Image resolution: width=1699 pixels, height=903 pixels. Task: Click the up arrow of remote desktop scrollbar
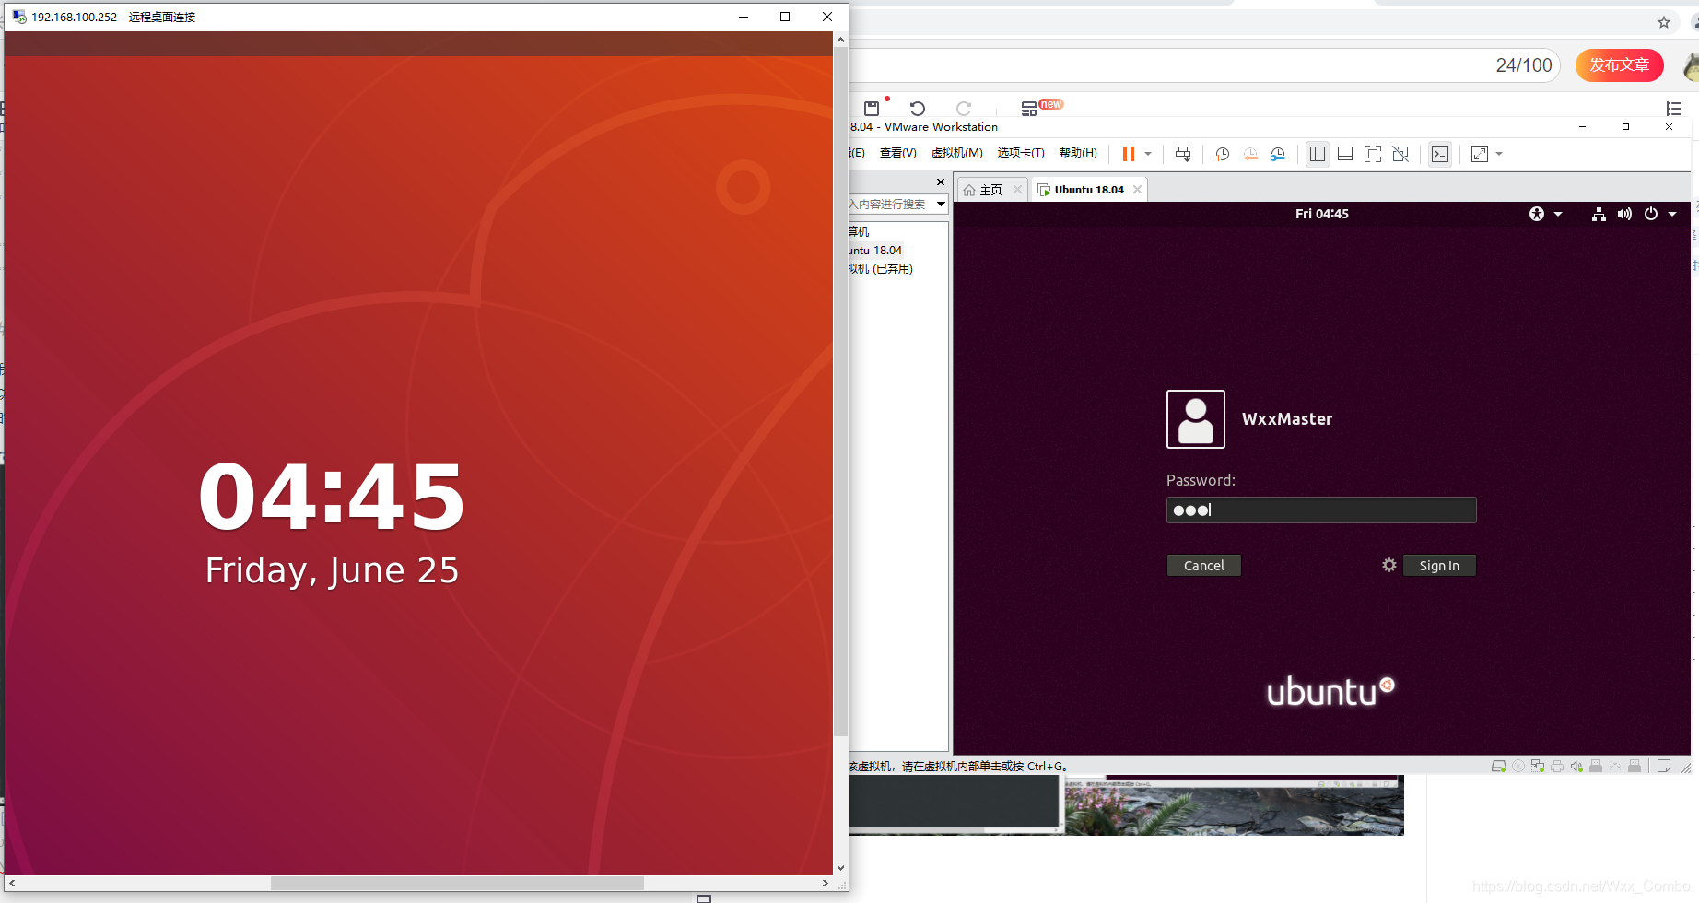click(x=840, y=40)
